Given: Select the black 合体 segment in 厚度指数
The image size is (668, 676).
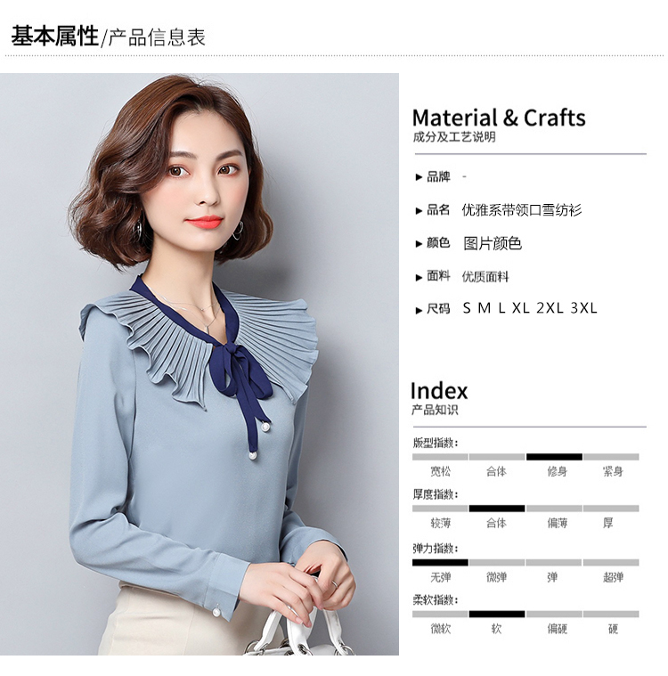Looking at the screenshot, I should tap(497, 509).
